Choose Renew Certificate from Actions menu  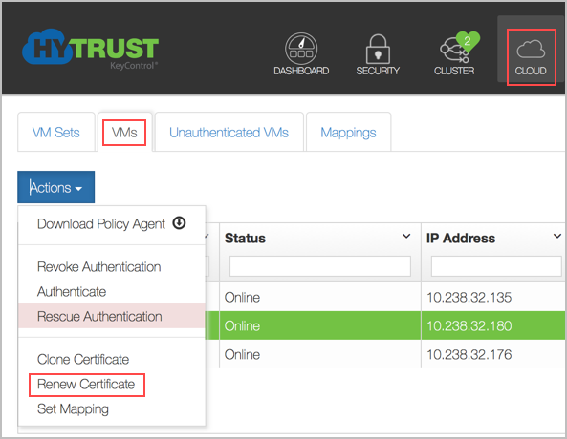[86, 384]
